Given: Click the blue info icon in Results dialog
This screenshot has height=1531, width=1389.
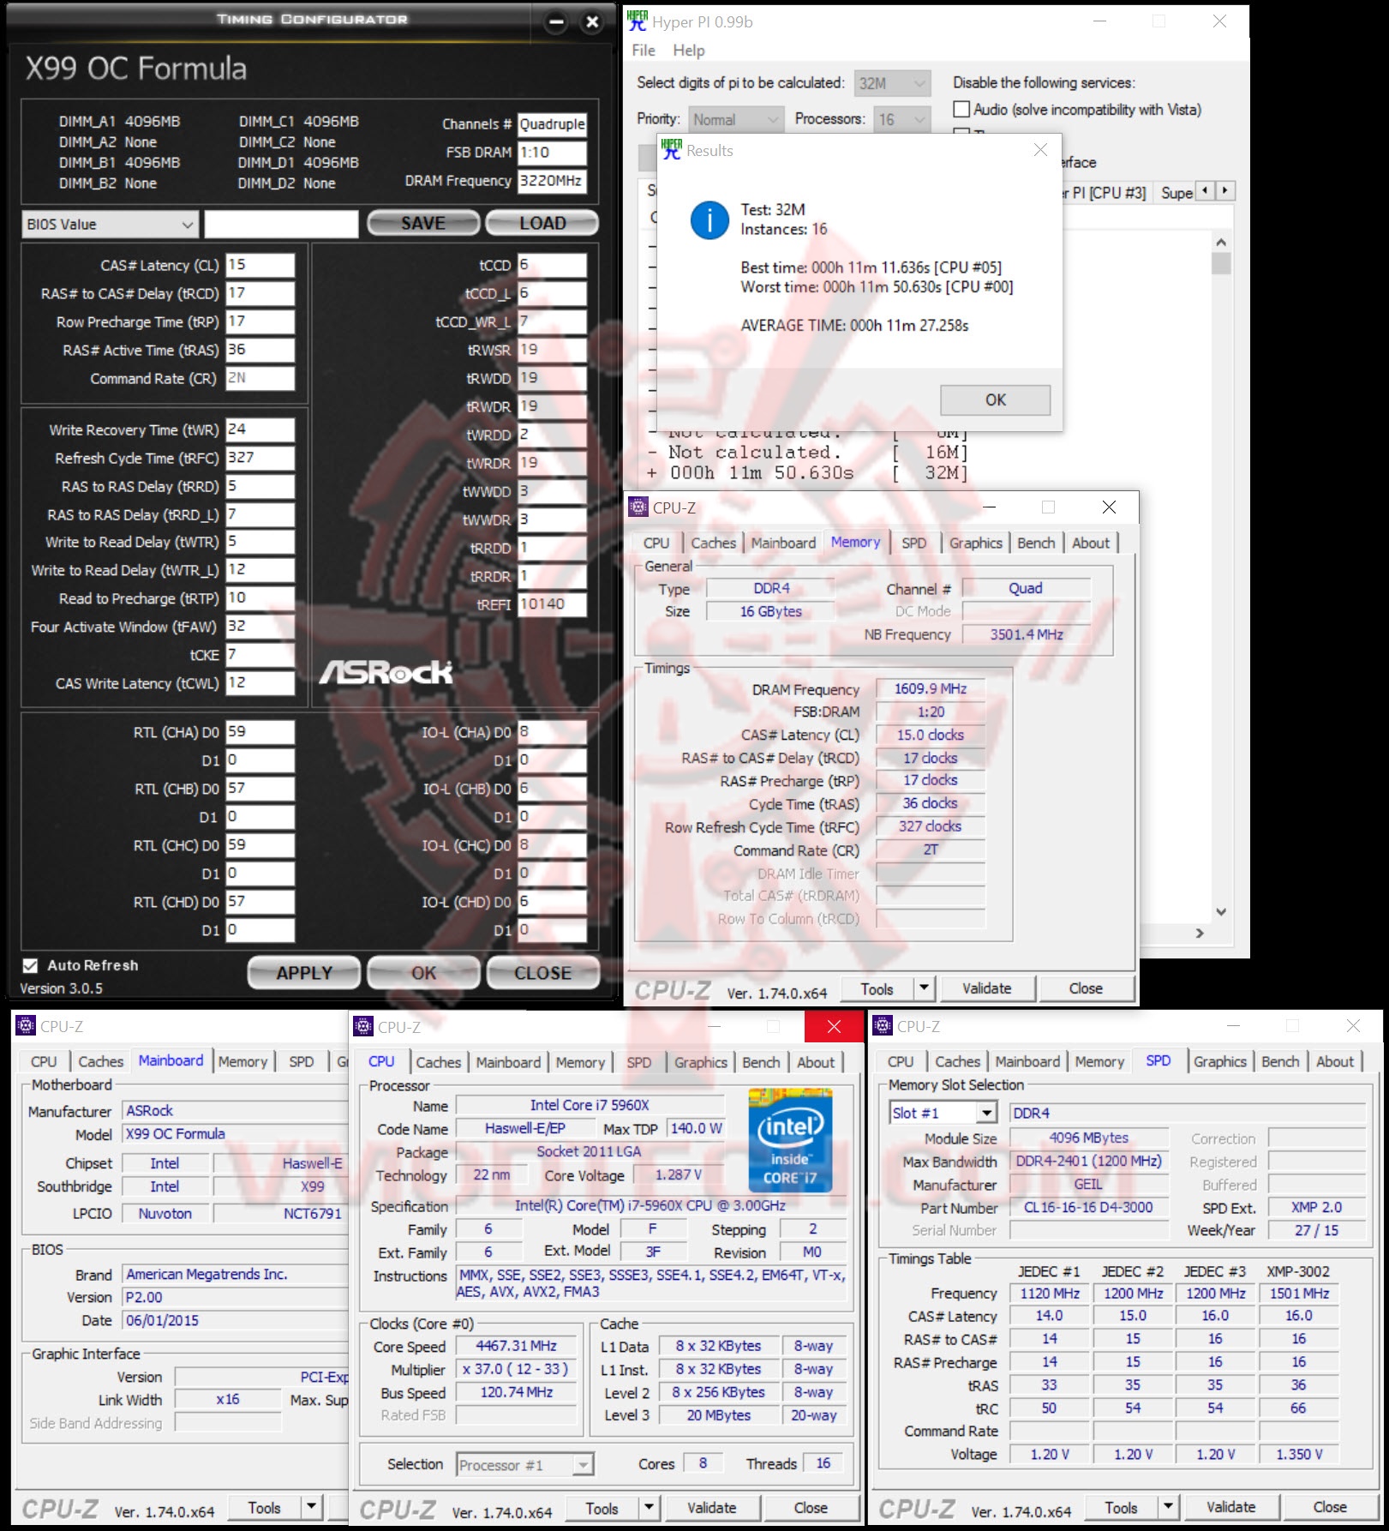Looking at the screenshot, I should pos(709,220).
